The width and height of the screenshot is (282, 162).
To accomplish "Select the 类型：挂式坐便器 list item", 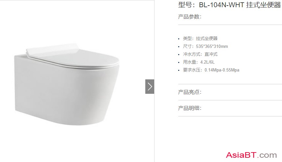I will pos(200,38).
